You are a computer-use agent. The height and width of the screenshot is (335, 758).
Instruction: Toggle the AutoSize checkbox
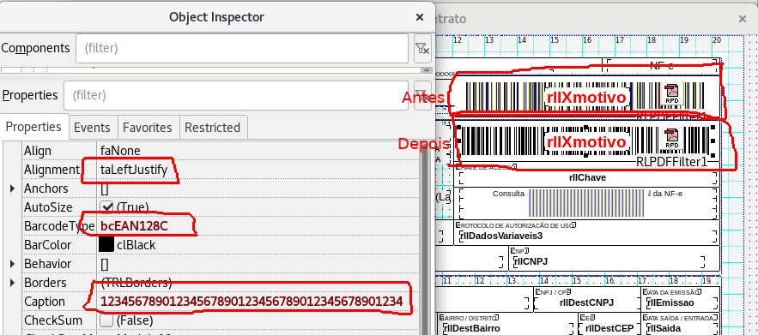pos(106,207)
